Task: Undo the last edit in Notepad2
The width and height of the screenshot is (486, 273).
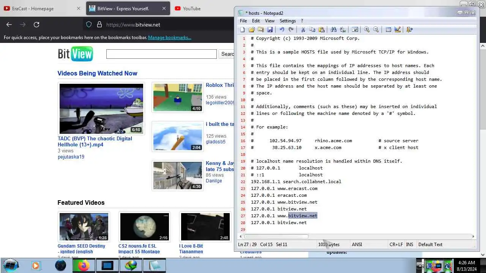Action: [282, 30]
